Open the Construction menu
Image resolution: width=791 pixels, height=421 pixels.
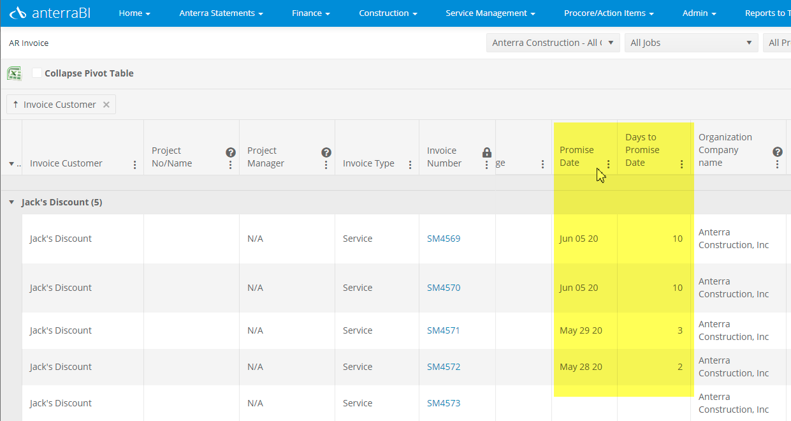pos(388,13)
